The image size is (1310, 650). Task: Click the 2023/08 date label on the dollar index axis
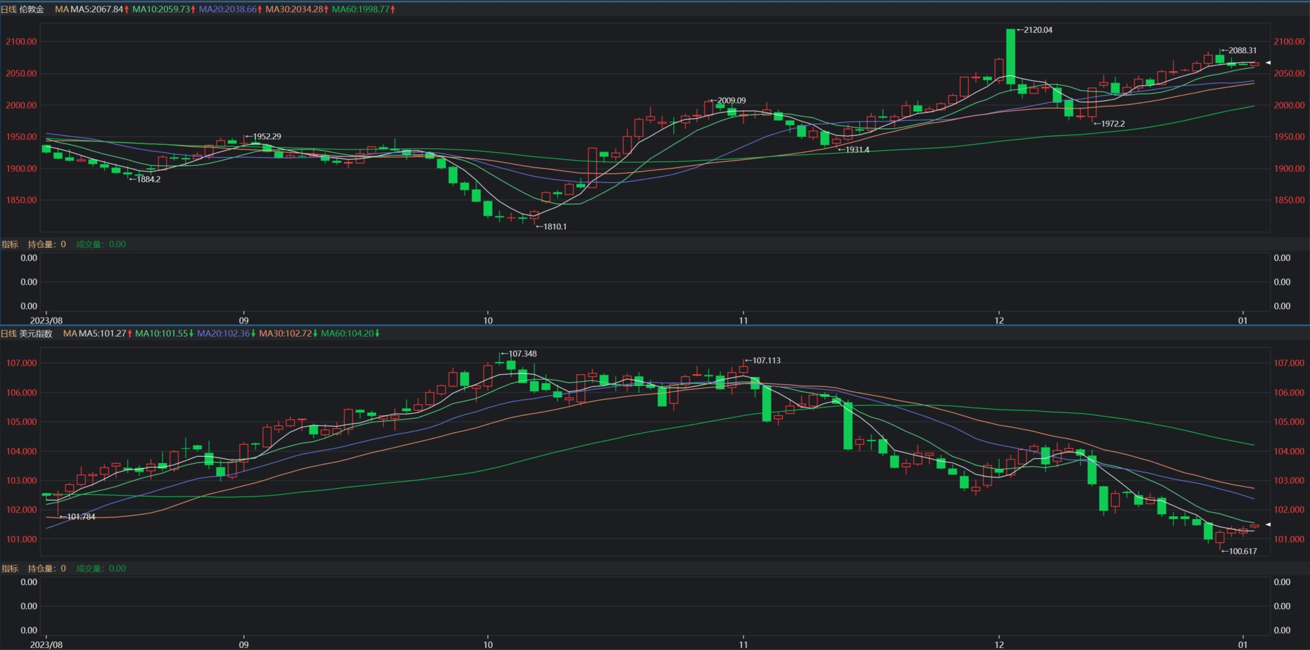(46, 645)
